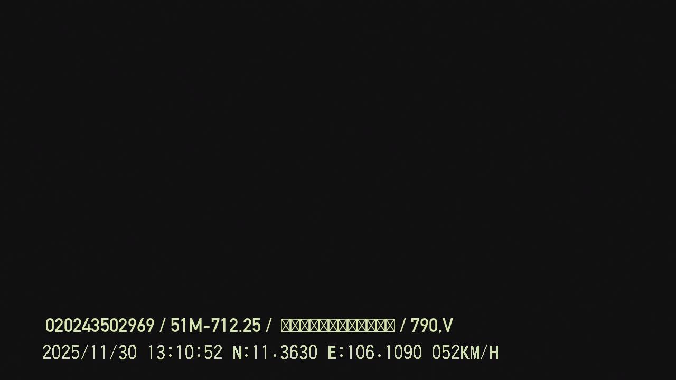This screenshot has width=676, height=380.
Task: Select the plate number 51M-712.25
Action: (215, 326)
